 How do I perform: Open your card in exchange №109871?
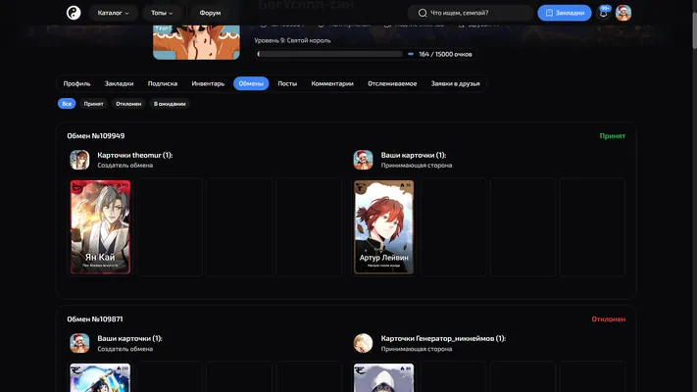pos(100,377)
